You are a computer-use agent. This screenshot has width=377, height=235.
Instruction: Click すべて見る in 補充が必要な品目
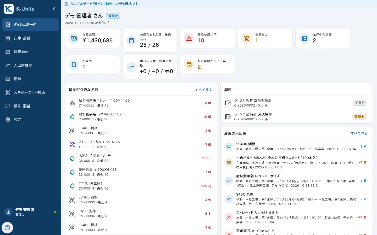(204, 90)
